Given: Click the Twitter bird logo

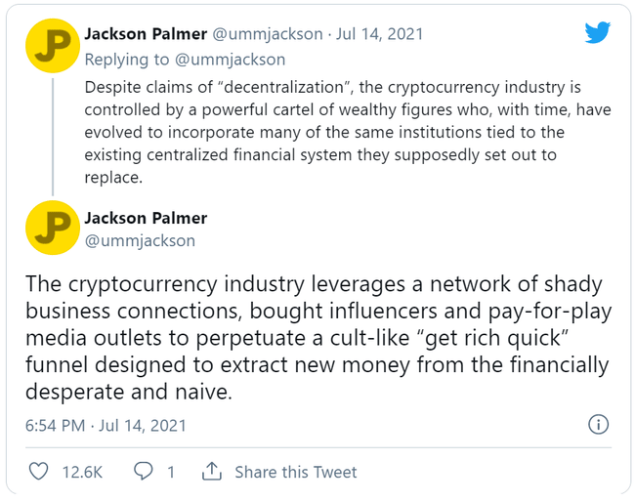Looking at the screenshot, I should pyautogui.click(x=597, y=32).
